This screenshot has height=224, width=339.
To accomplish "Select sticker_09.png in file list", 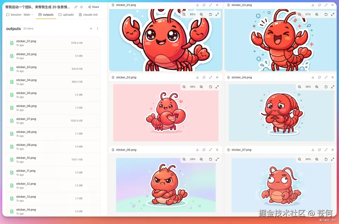I will pyautogui.click(x=53, y=147).
